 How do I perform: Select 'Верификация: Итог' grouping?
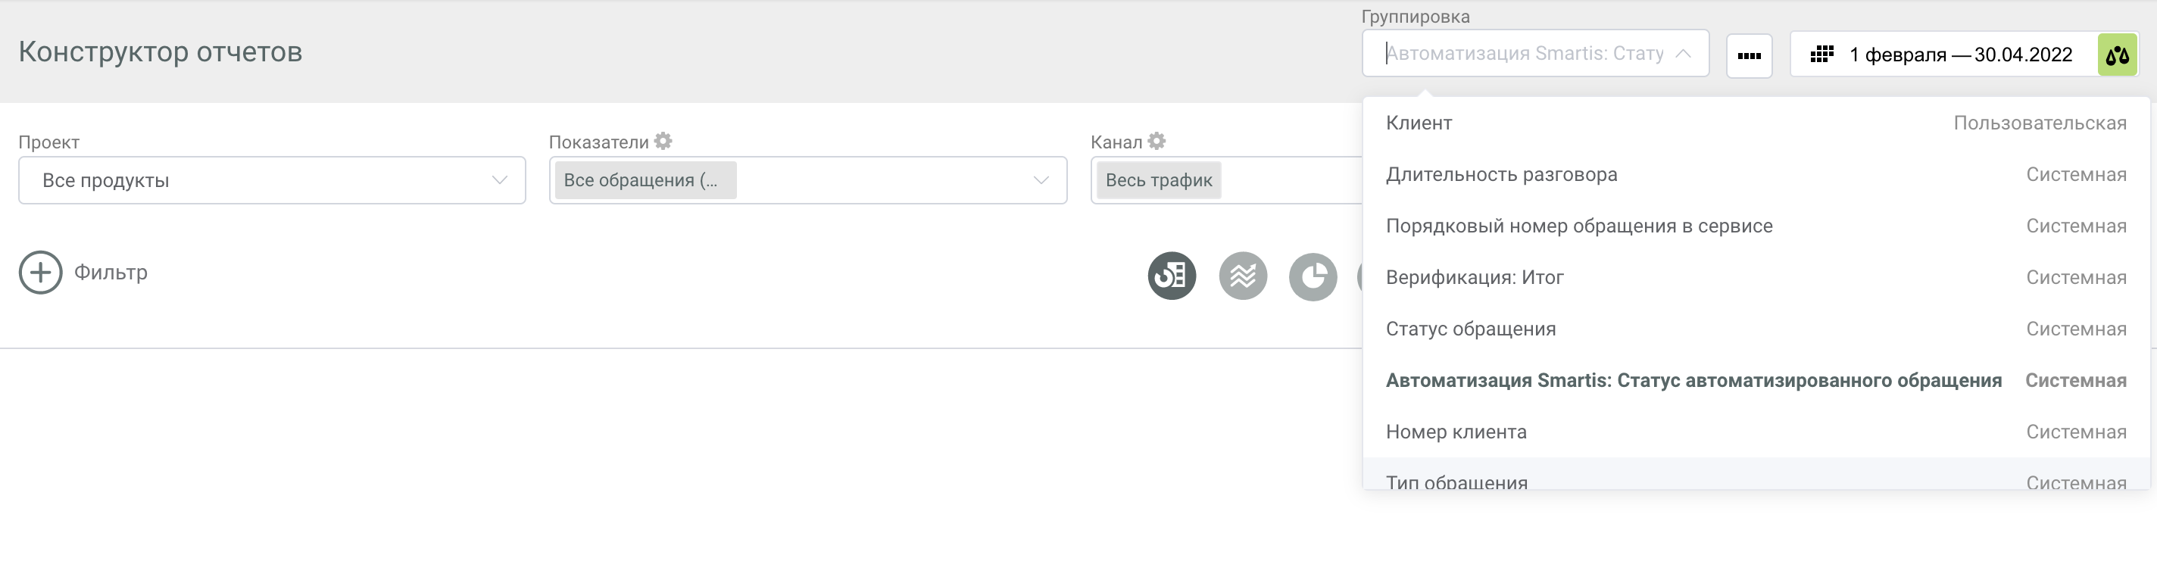(x=1475, y=277)
